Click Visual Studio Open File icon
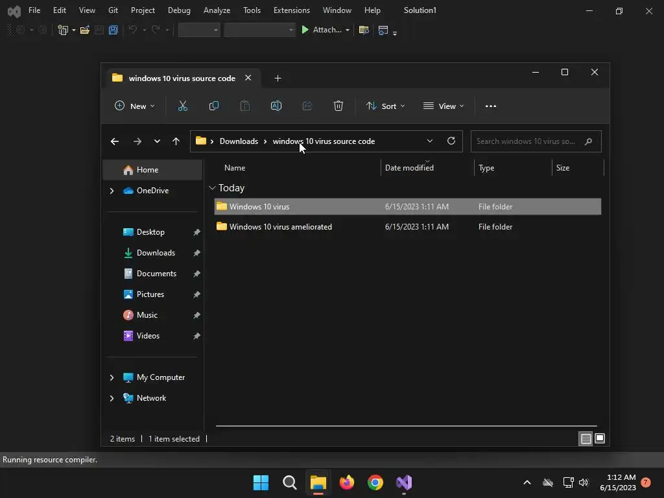The image size is (664, 498). tap(85, 30)
